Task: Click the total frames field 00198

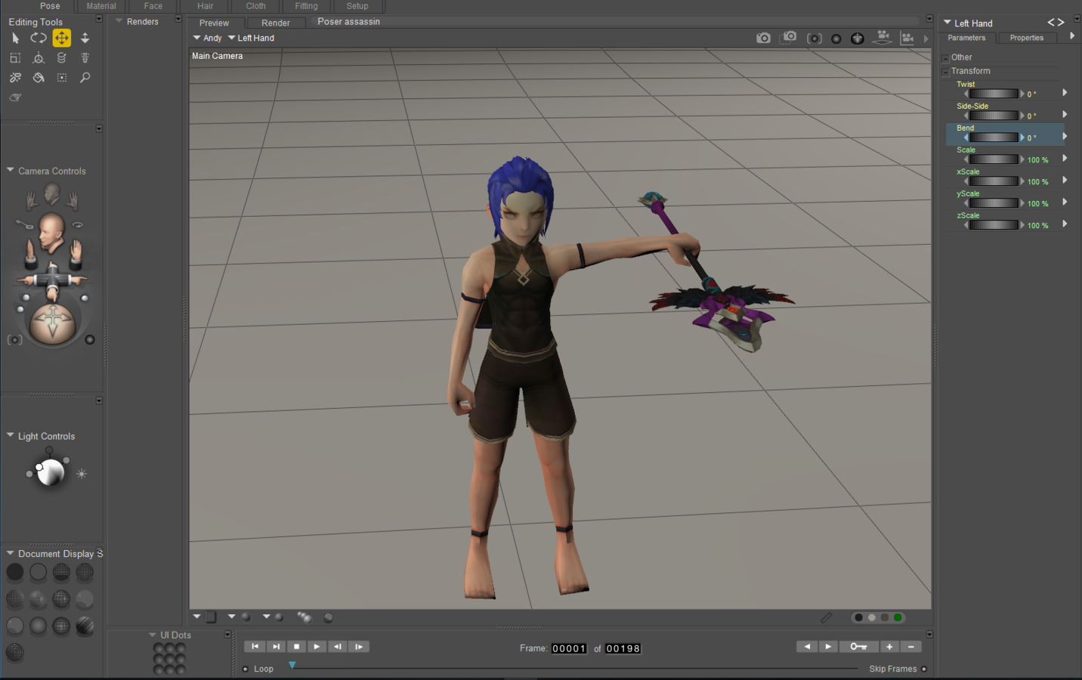Action: click(x=623, y=648)
